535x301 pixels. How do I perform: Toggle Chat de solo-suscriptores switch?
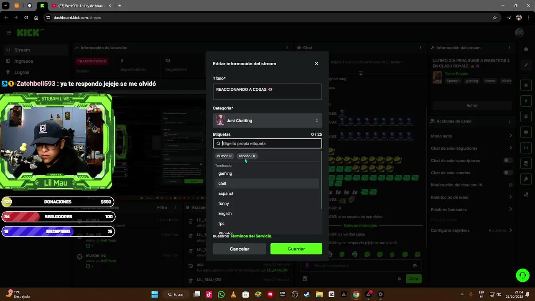[x=508, y=161]
